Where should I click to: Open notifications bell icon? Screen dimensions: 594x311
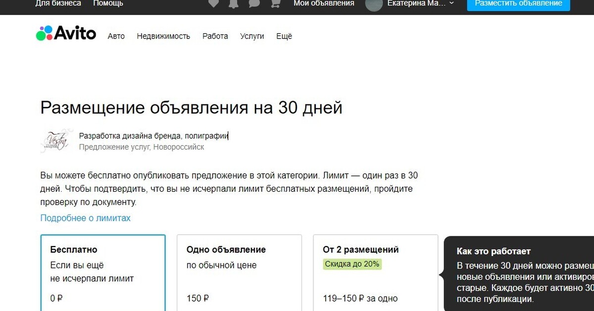(234, 3)
